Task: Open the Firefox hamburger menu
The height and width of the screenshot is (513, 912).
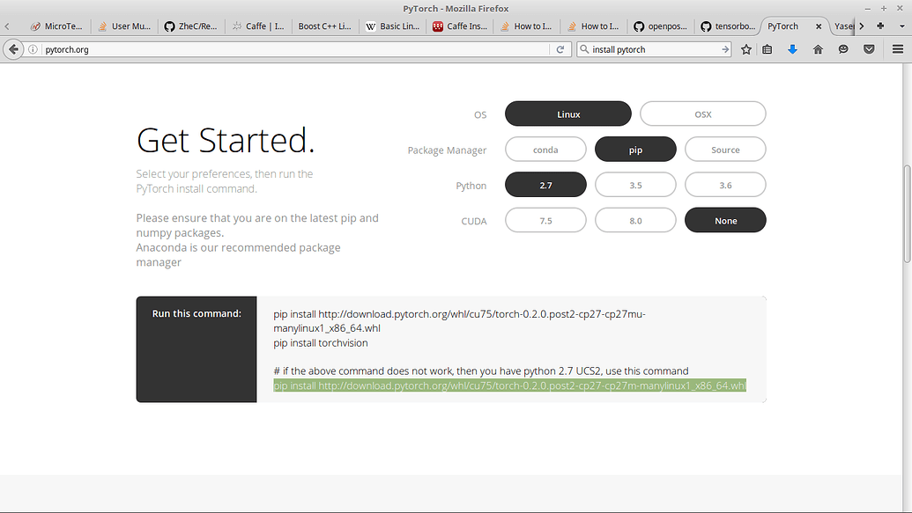Action: pyautogui.click(x=898, y=50)
